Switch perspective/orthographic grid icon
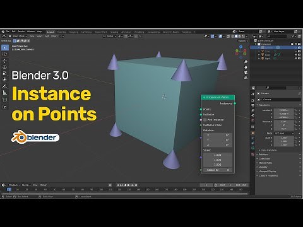Screen dimensions: 303x227 [x=246, y=78]
